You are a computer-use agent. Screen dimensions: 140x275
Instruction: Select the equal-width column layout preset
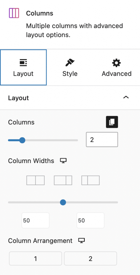35,180
